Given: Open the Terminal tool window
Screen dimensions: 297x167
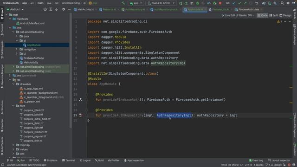Looking at the screenshot, I should [68, 161].
